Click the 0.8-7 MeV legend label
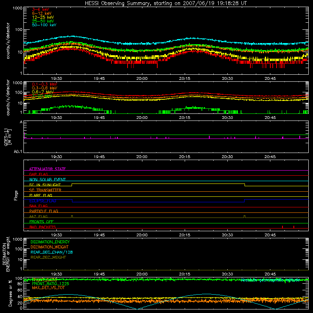 click(x=43, y=92)
